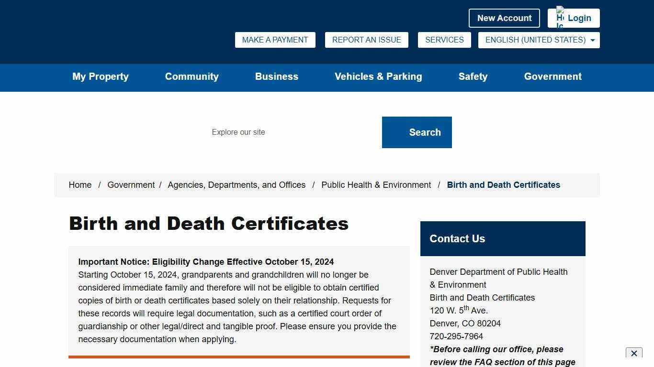Click the Help icon beside Login

[561, 15]
